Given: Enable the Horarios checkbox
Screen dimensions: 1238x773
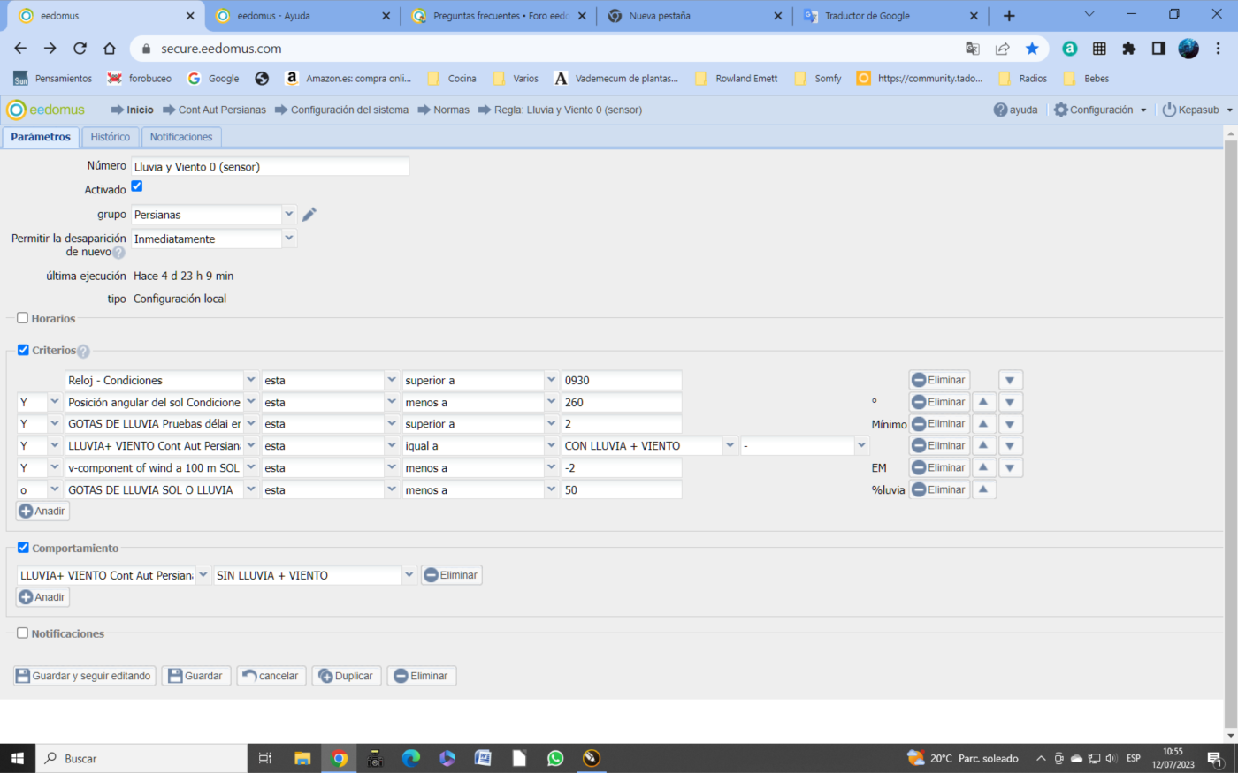Looking at the screenshot, I should 23,318.
